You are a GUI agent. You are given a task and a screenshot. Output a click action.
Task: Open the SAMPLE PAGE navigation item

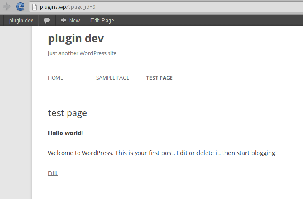[x=113, y=78]
